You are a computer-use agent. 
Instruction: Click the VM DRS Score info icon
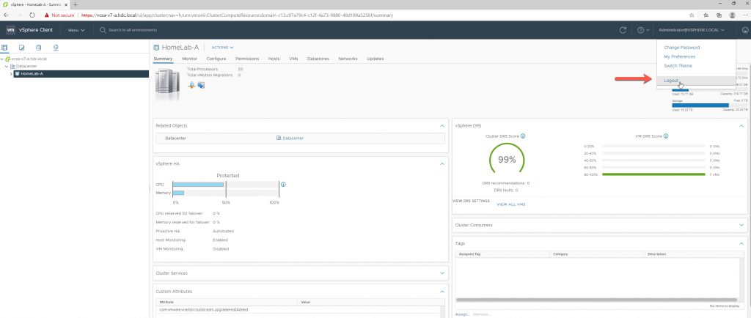tap(666, 136)
